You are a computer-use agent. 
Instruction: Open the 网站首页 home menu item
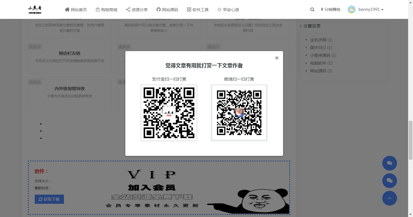[76, 9]
